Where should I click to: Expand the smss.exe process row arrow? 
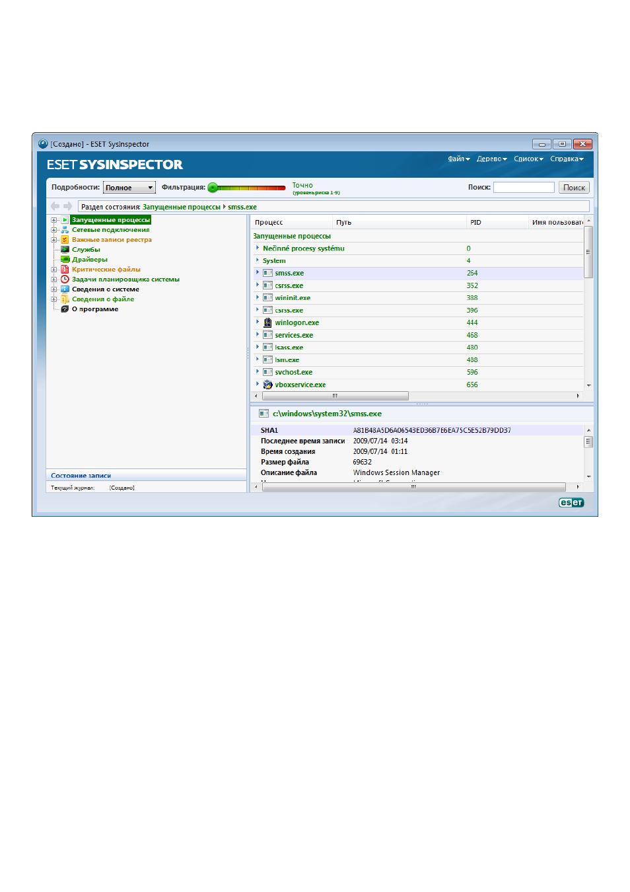pos(258,272)
